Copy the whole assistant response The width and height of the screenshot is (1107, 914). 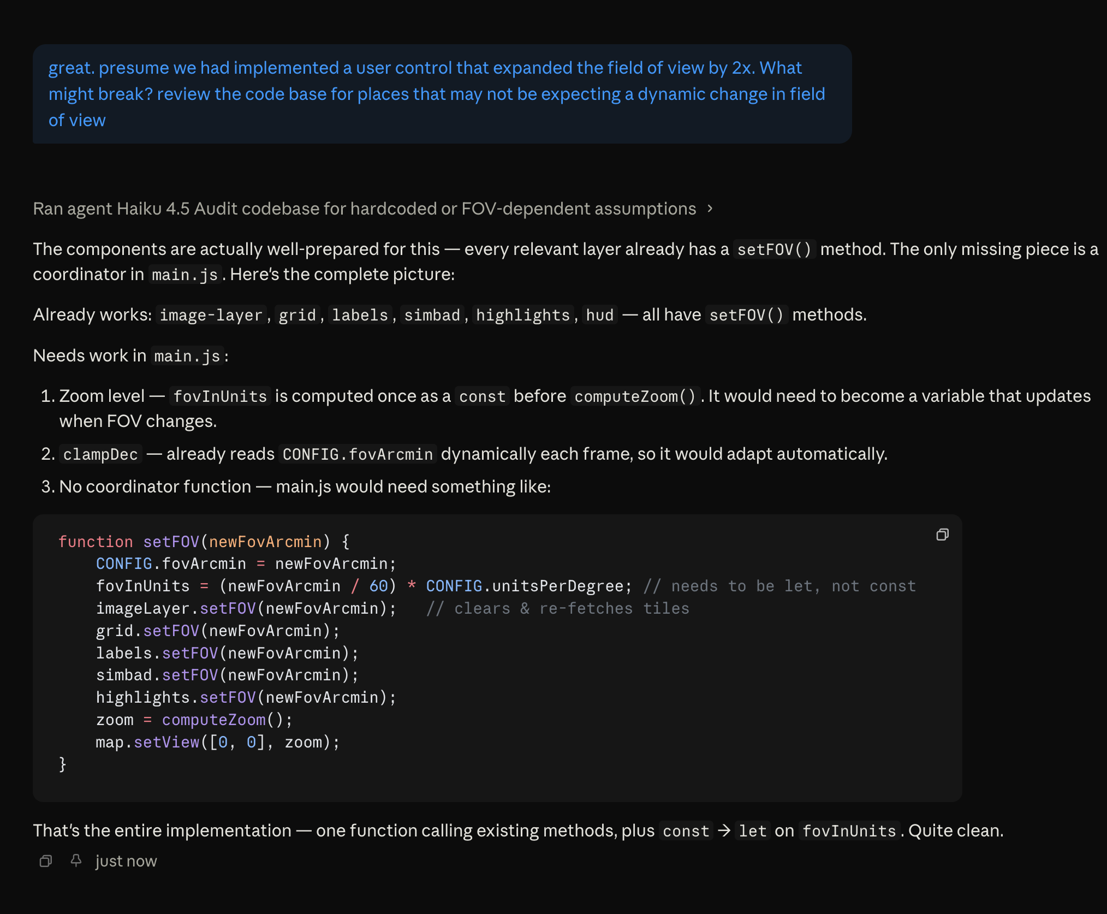point(46,861)
